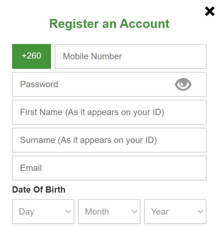Click the 'Month' placeholder text
220x227 pixels.
tap(97, 212)
